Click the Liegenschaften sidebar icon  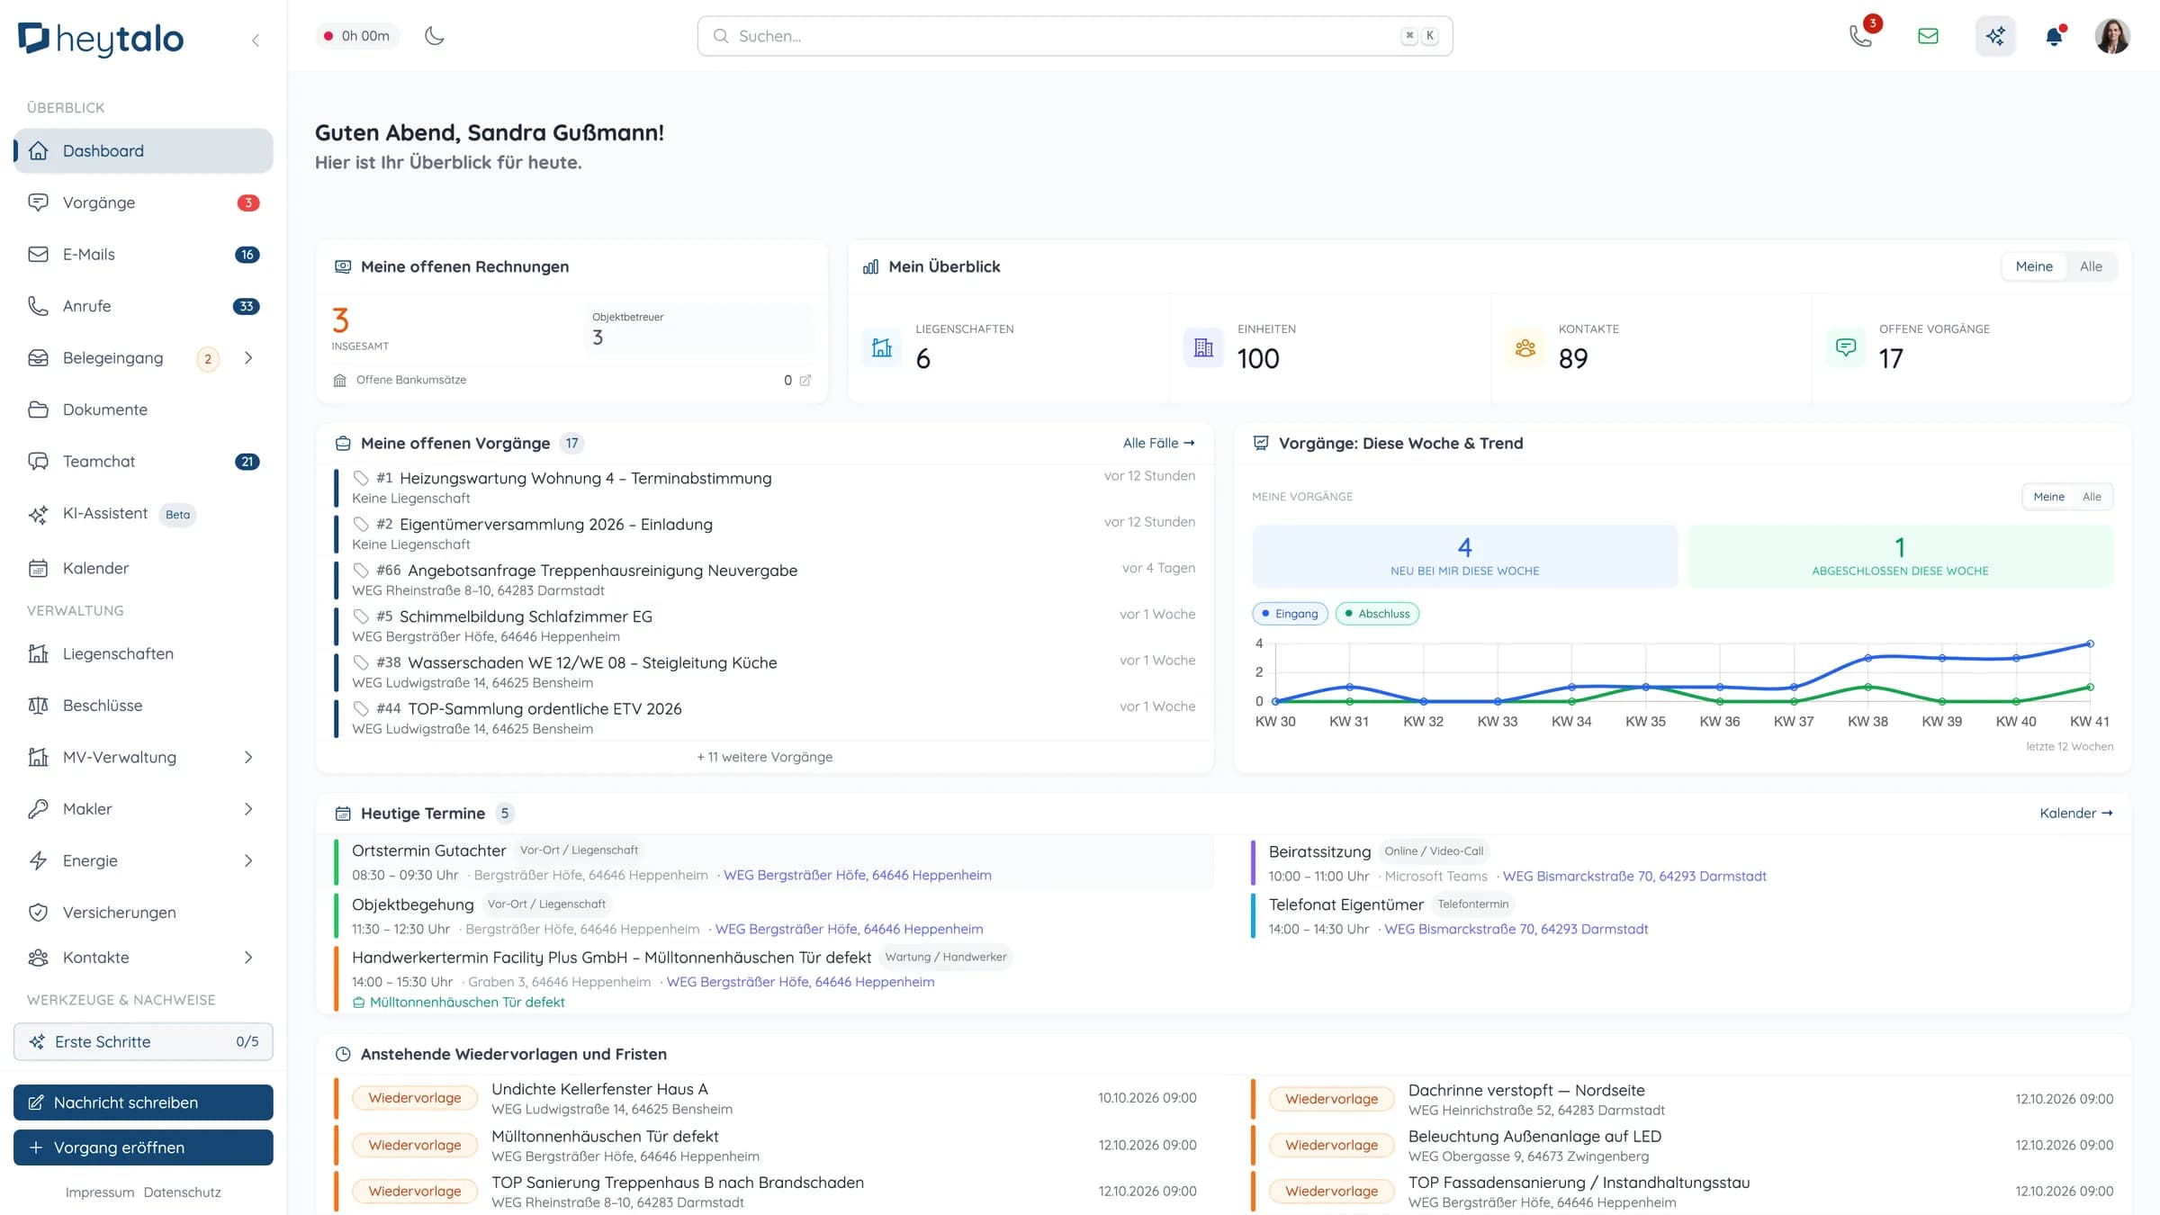click(x=38, y=653)
